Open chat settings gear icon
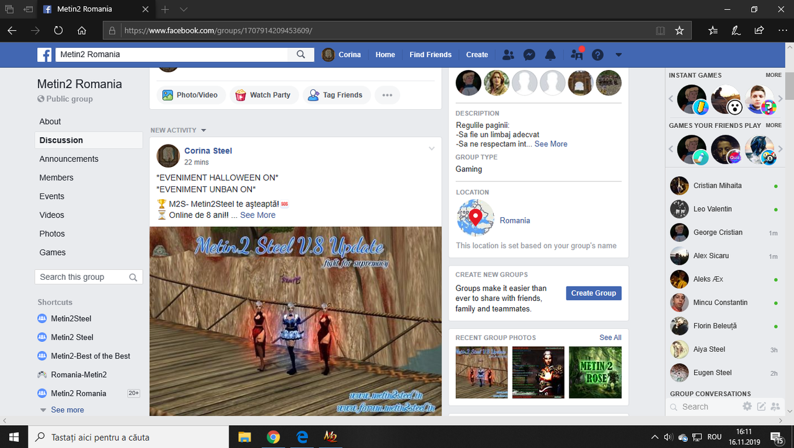Image resolution: width=794 pixels, height=448 pixels. (747, 406)
